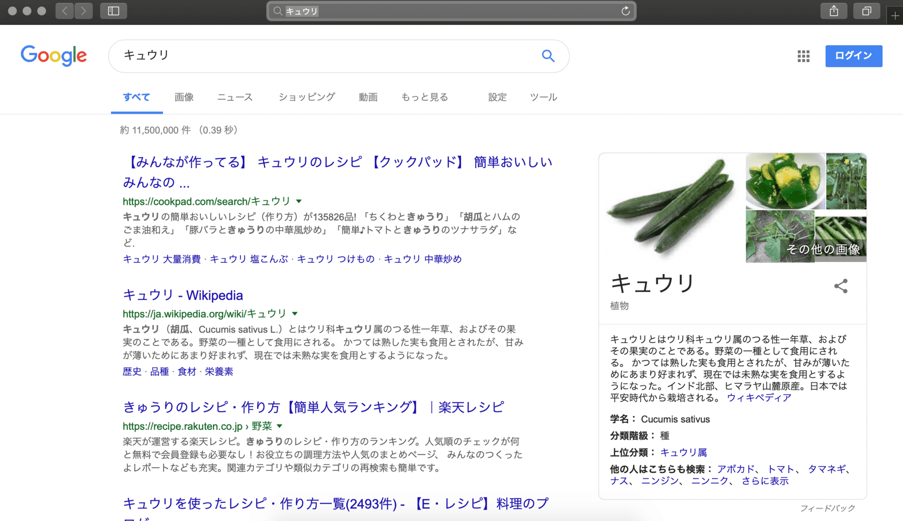Open the 歴史 Wikipedia section link
The image size is (903, 521).
(132, 371)
